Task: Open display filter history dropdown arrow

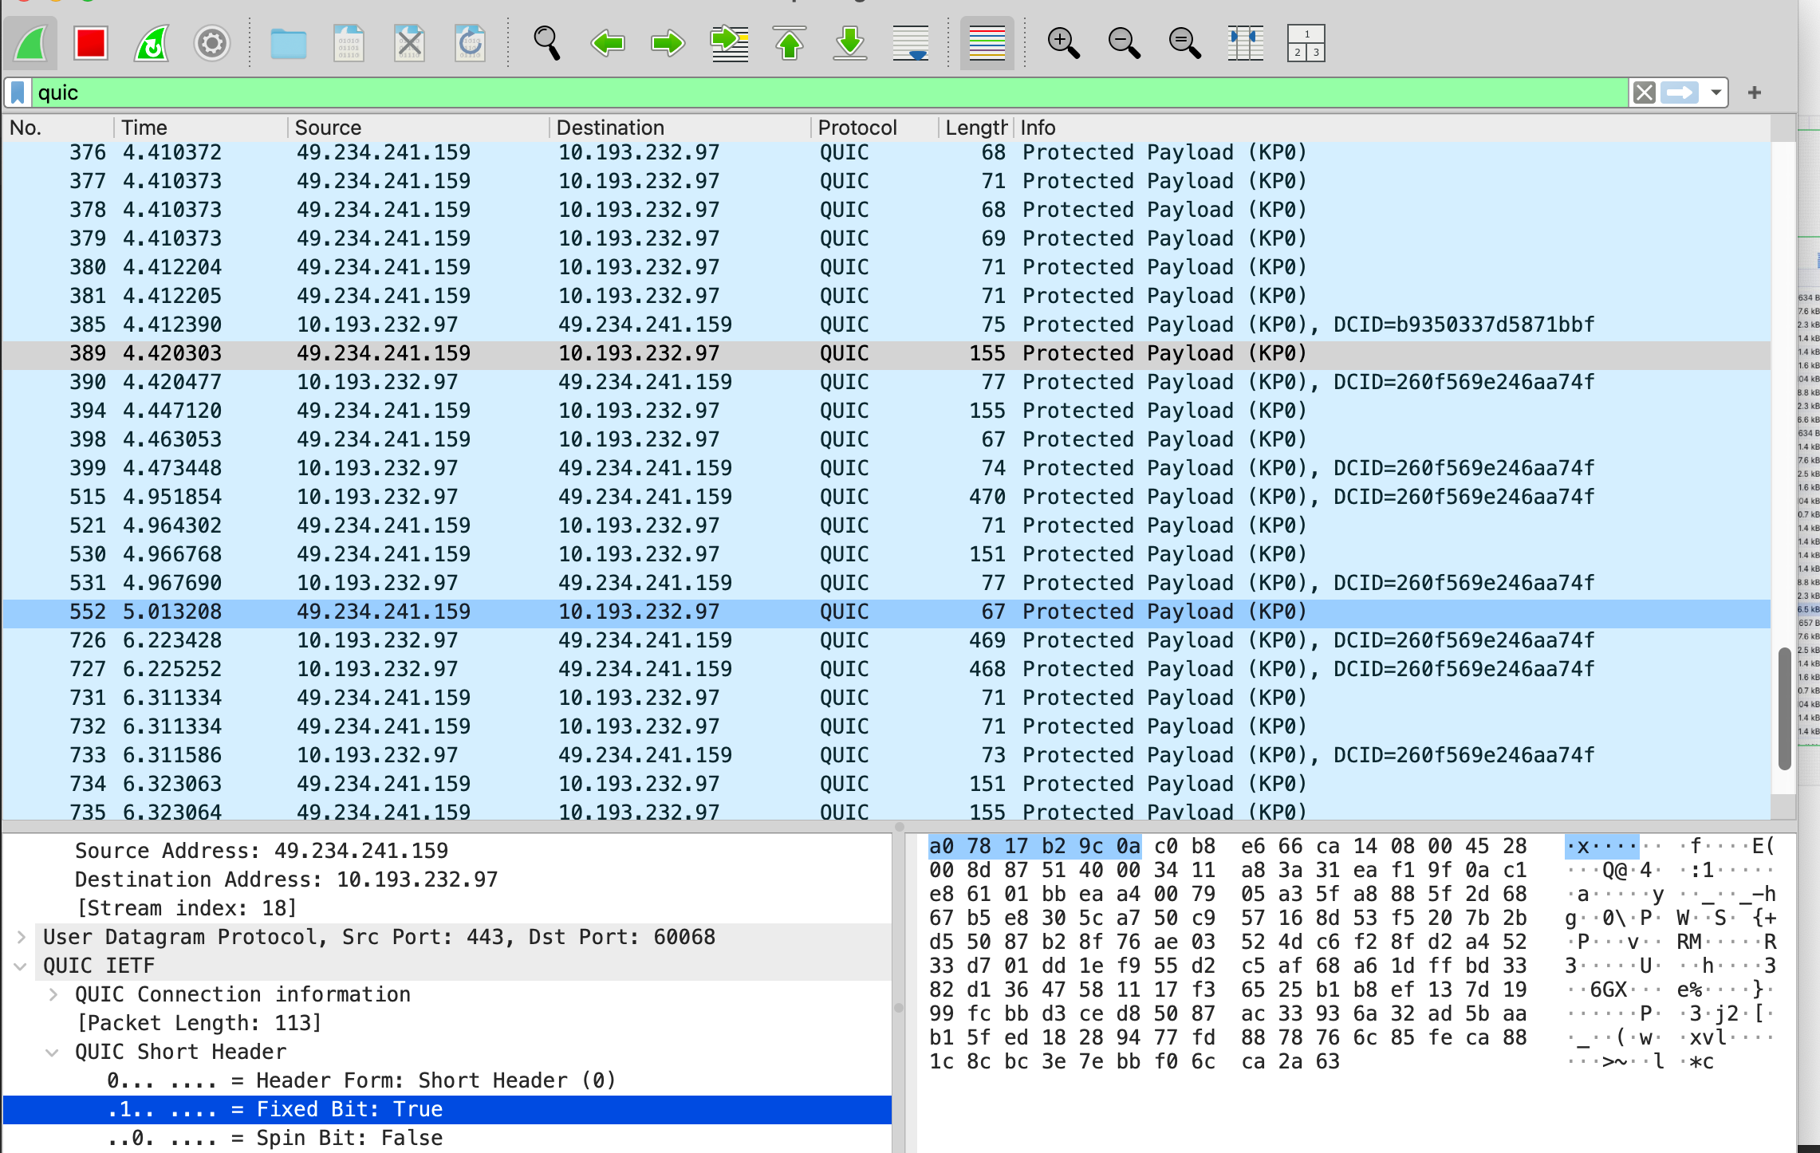Action: (x=1716, y=92)
